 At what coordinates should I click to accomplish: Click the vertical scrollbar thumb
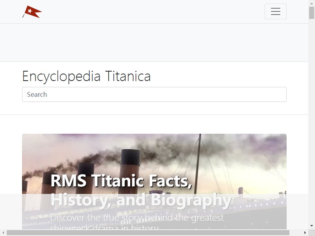[311, 13]
